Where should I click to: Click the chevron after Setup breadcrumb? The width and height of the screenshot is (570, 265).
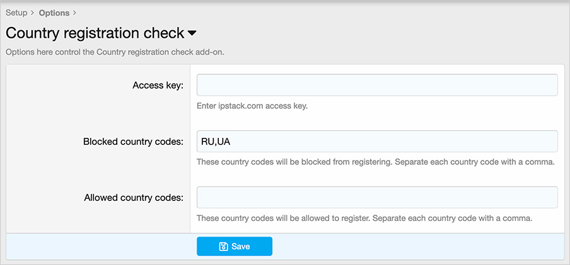pyautogui.click(x=32, y=13)
